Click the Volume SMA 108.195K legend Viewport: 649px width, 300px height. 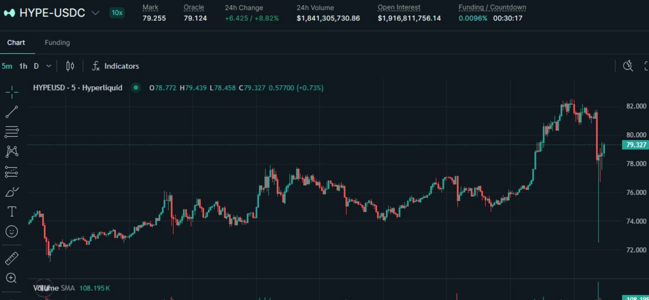click(71, 288)
